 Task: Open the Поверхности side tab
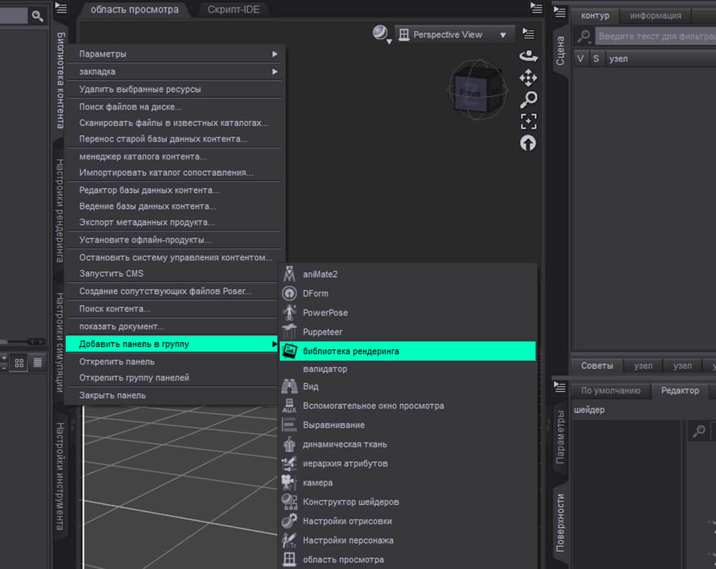561,523
